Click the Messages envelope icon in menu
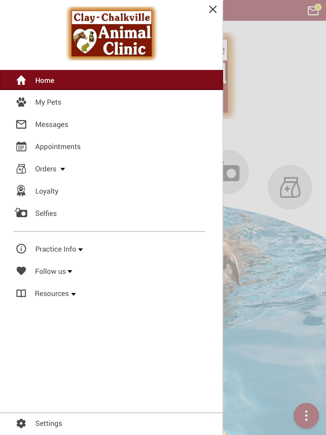 point(21,124)
